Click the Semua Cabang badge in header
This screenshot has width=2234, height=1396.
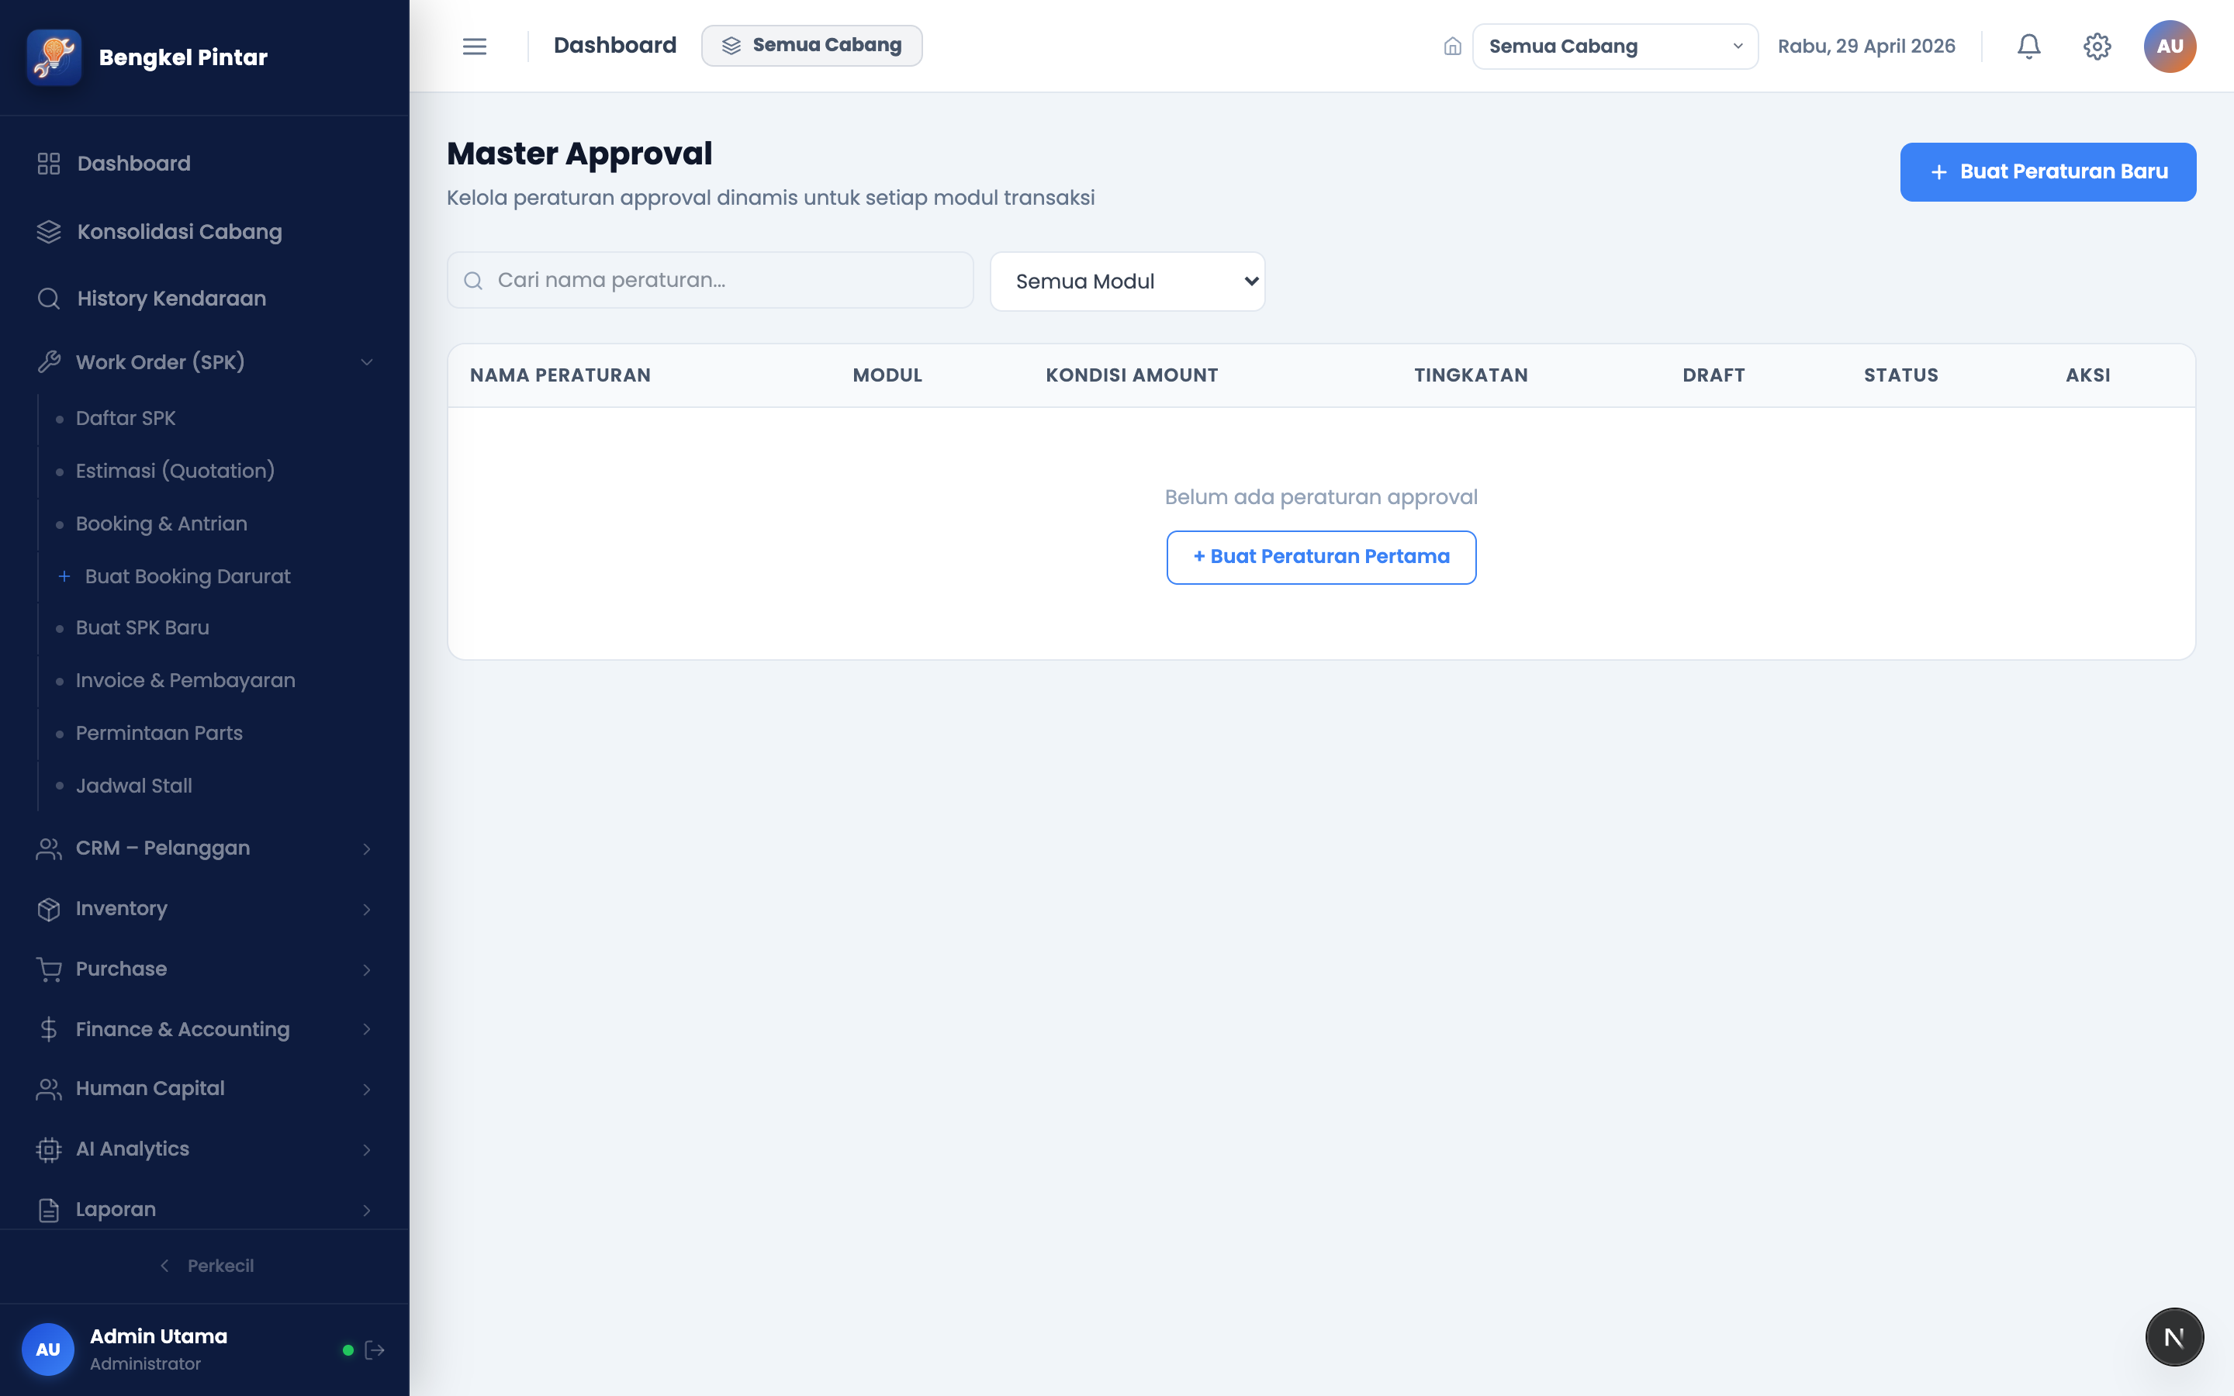(x=811, y=47)
